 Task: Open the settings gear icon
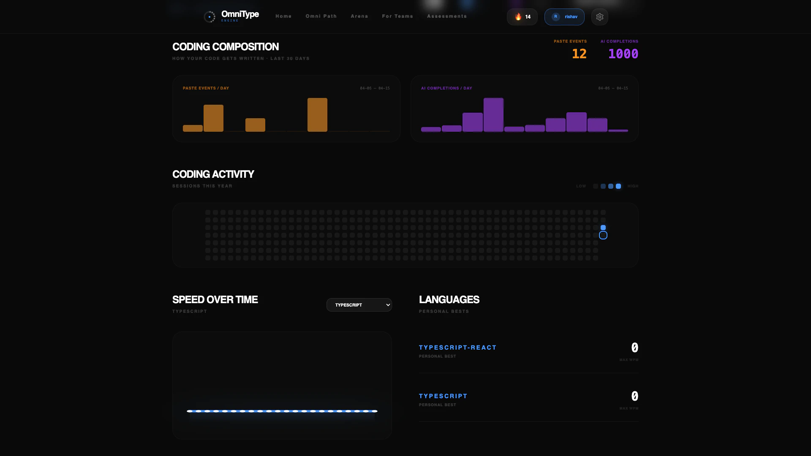click(599, 16)
